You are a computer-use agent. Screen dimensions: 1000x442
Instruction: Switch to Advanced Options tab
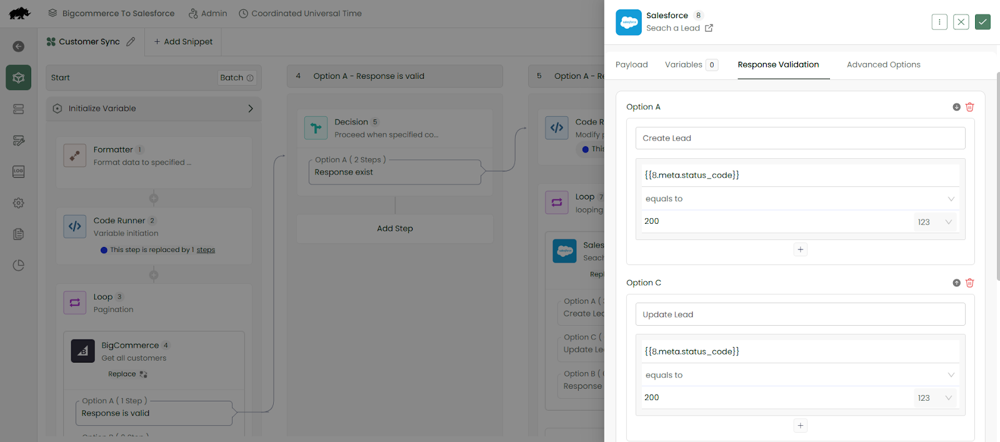tap(883, 65)
